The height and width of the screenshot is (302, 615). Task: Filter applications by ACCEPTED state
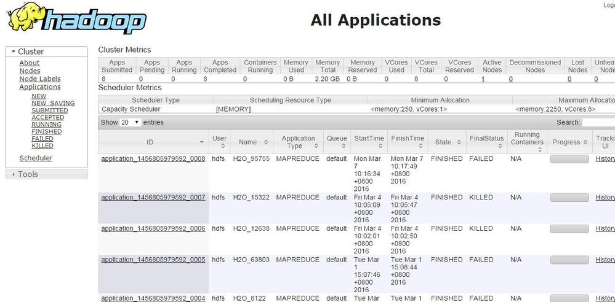click(x=48, y=117)
